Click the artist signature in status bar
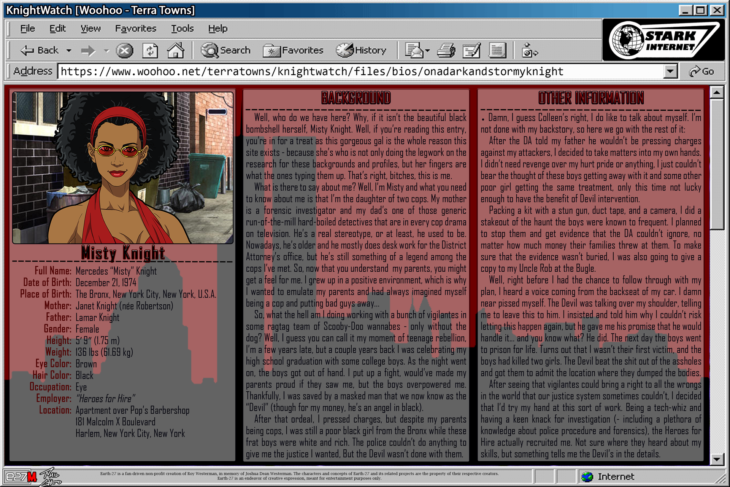The height and width of the screenshot is (487, 730). click(x=51, y=477)
